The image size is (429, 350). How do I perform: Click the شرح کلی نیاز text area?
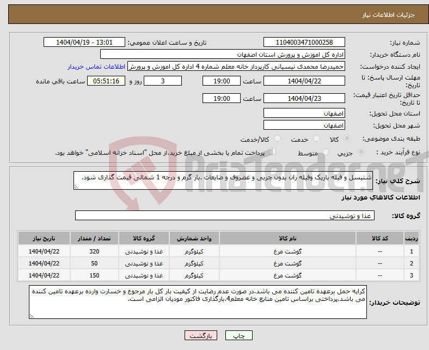coord(223,180)
